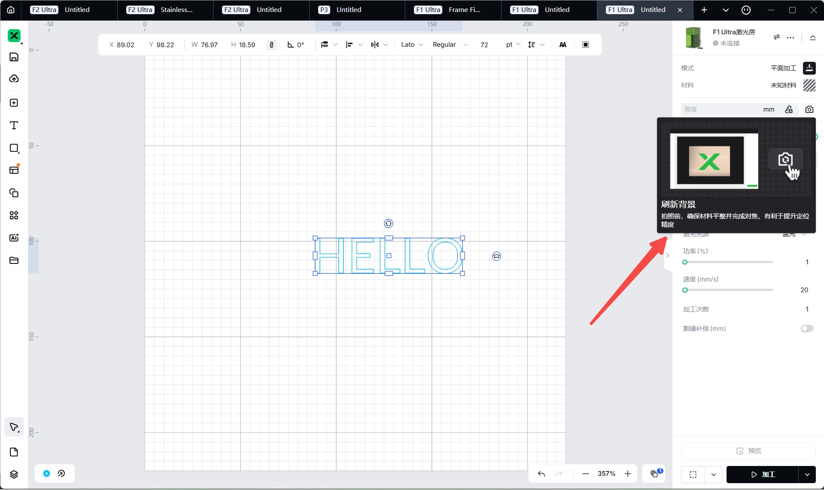Toggle the kerf compensation switch

tap(807, 329)
